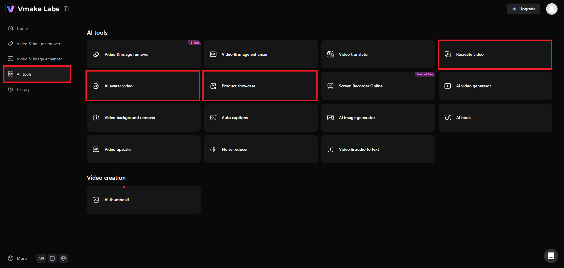Click the eraser icon on the Video & image remover card

tap(96, 54)
